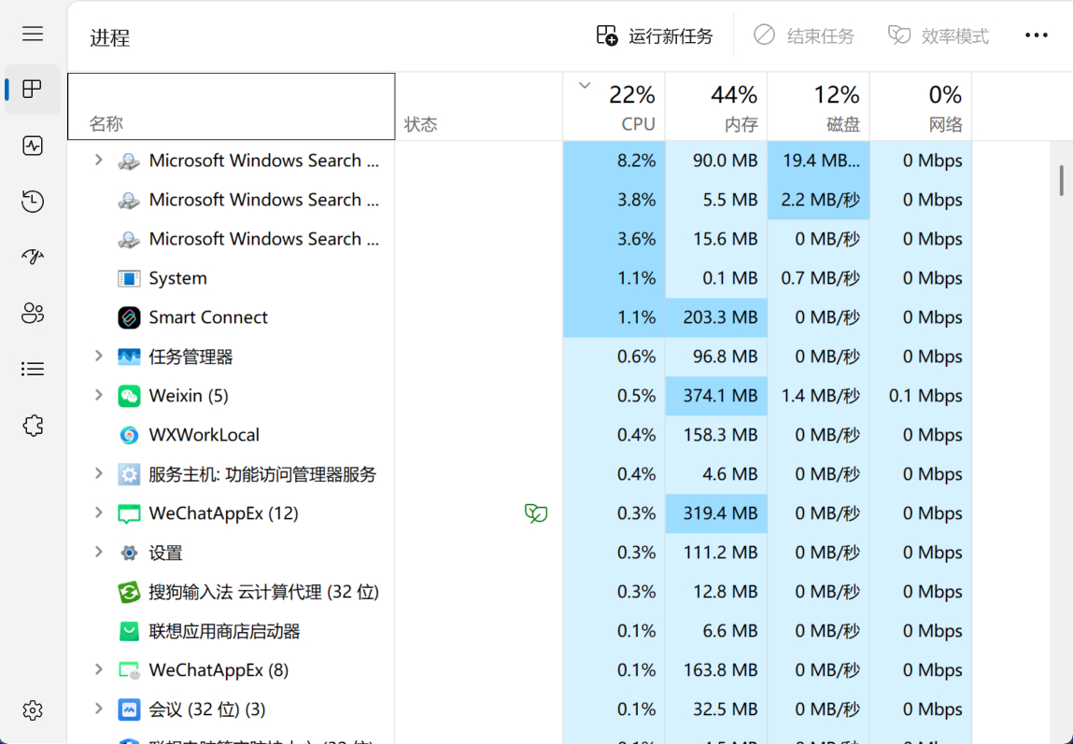Screen dimensions: 1073x744
Task: Sort by CPU 22% column header
Action: click(x=614, y=106)
